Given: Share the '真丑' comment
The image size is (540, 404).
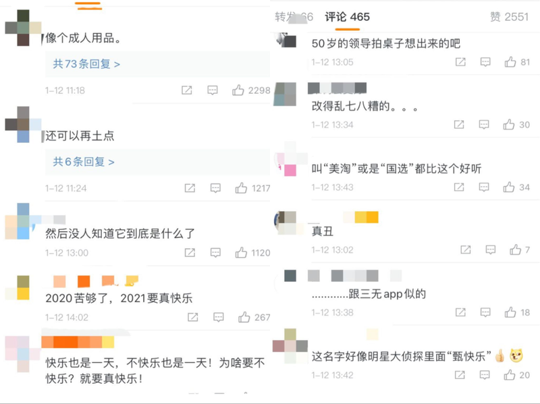Looking at the screenshot, I should pyautogui.click(x=466, y=250).
